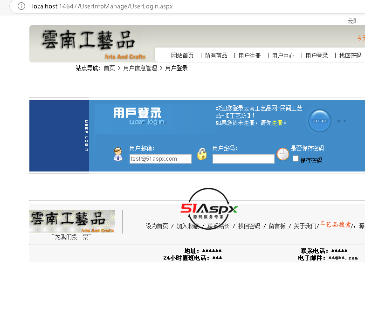
Task: Go to 所有商品 in the navigation menu
Action: [x=216, y=55]
